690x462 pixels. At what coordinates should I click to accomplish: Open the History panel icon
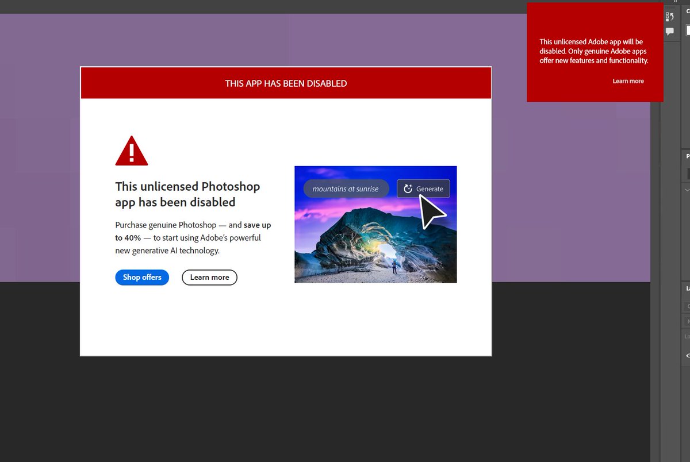670,17
